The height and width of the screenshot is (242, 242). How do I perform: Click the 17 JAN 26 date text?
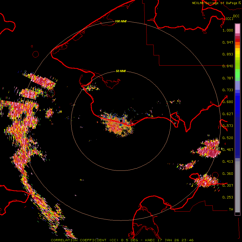click(168, 240)
